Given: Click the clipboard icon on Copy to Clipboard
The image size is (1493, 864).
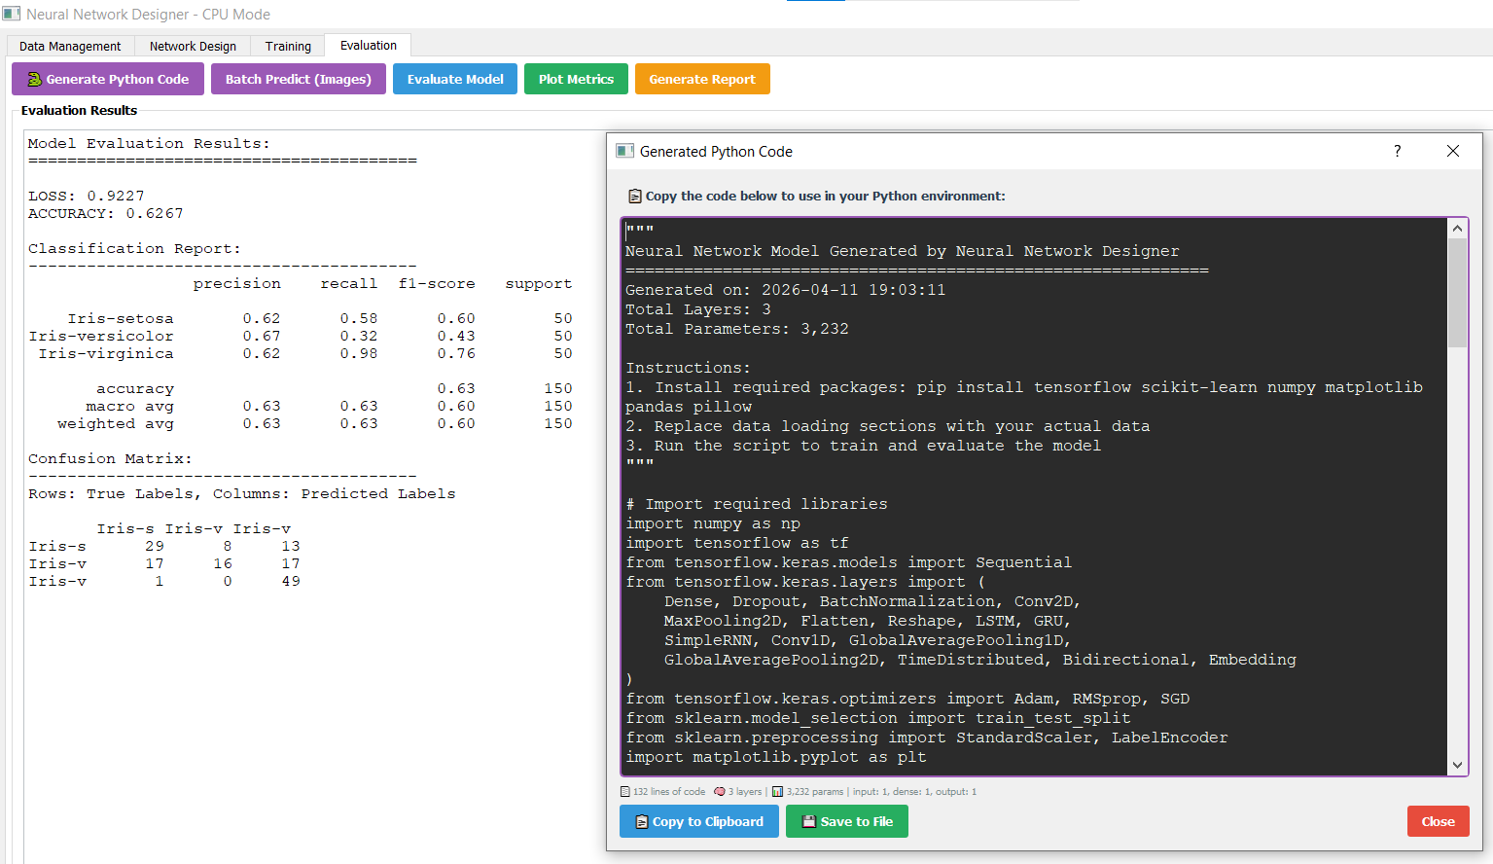Looking at the screenshot, I should 641,822.
